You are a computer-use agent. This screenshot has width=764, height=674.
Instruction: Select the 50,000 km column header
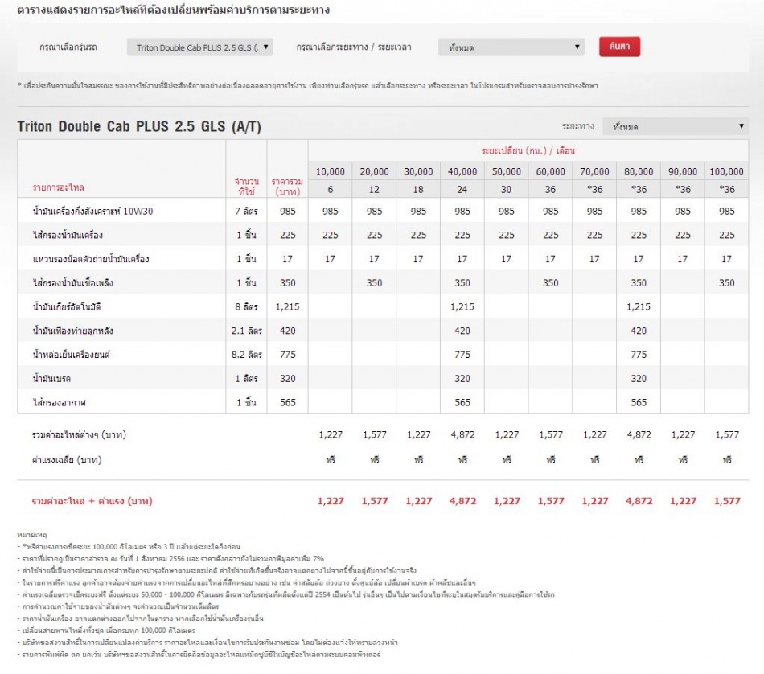[506, 171]
